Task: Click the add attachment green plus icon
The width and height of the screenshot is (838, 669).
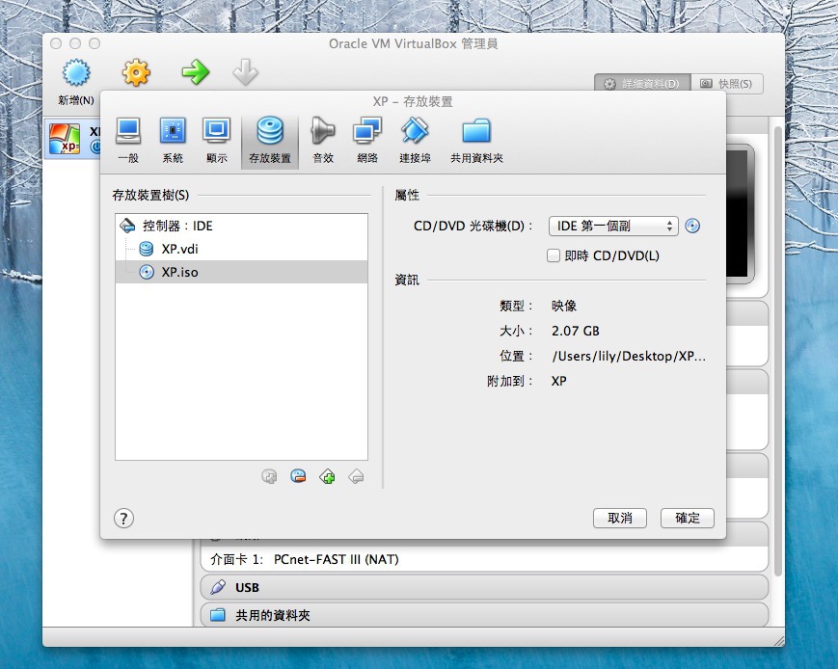Action: pyautogui.click(x=327, y=476)
